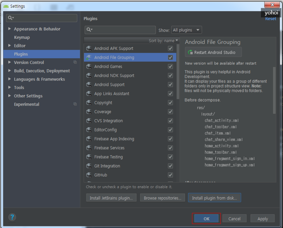The height and width of the screenshot is (228, 283).
Task: Open the Show All plugins dropdown
Action: (186, 30)
